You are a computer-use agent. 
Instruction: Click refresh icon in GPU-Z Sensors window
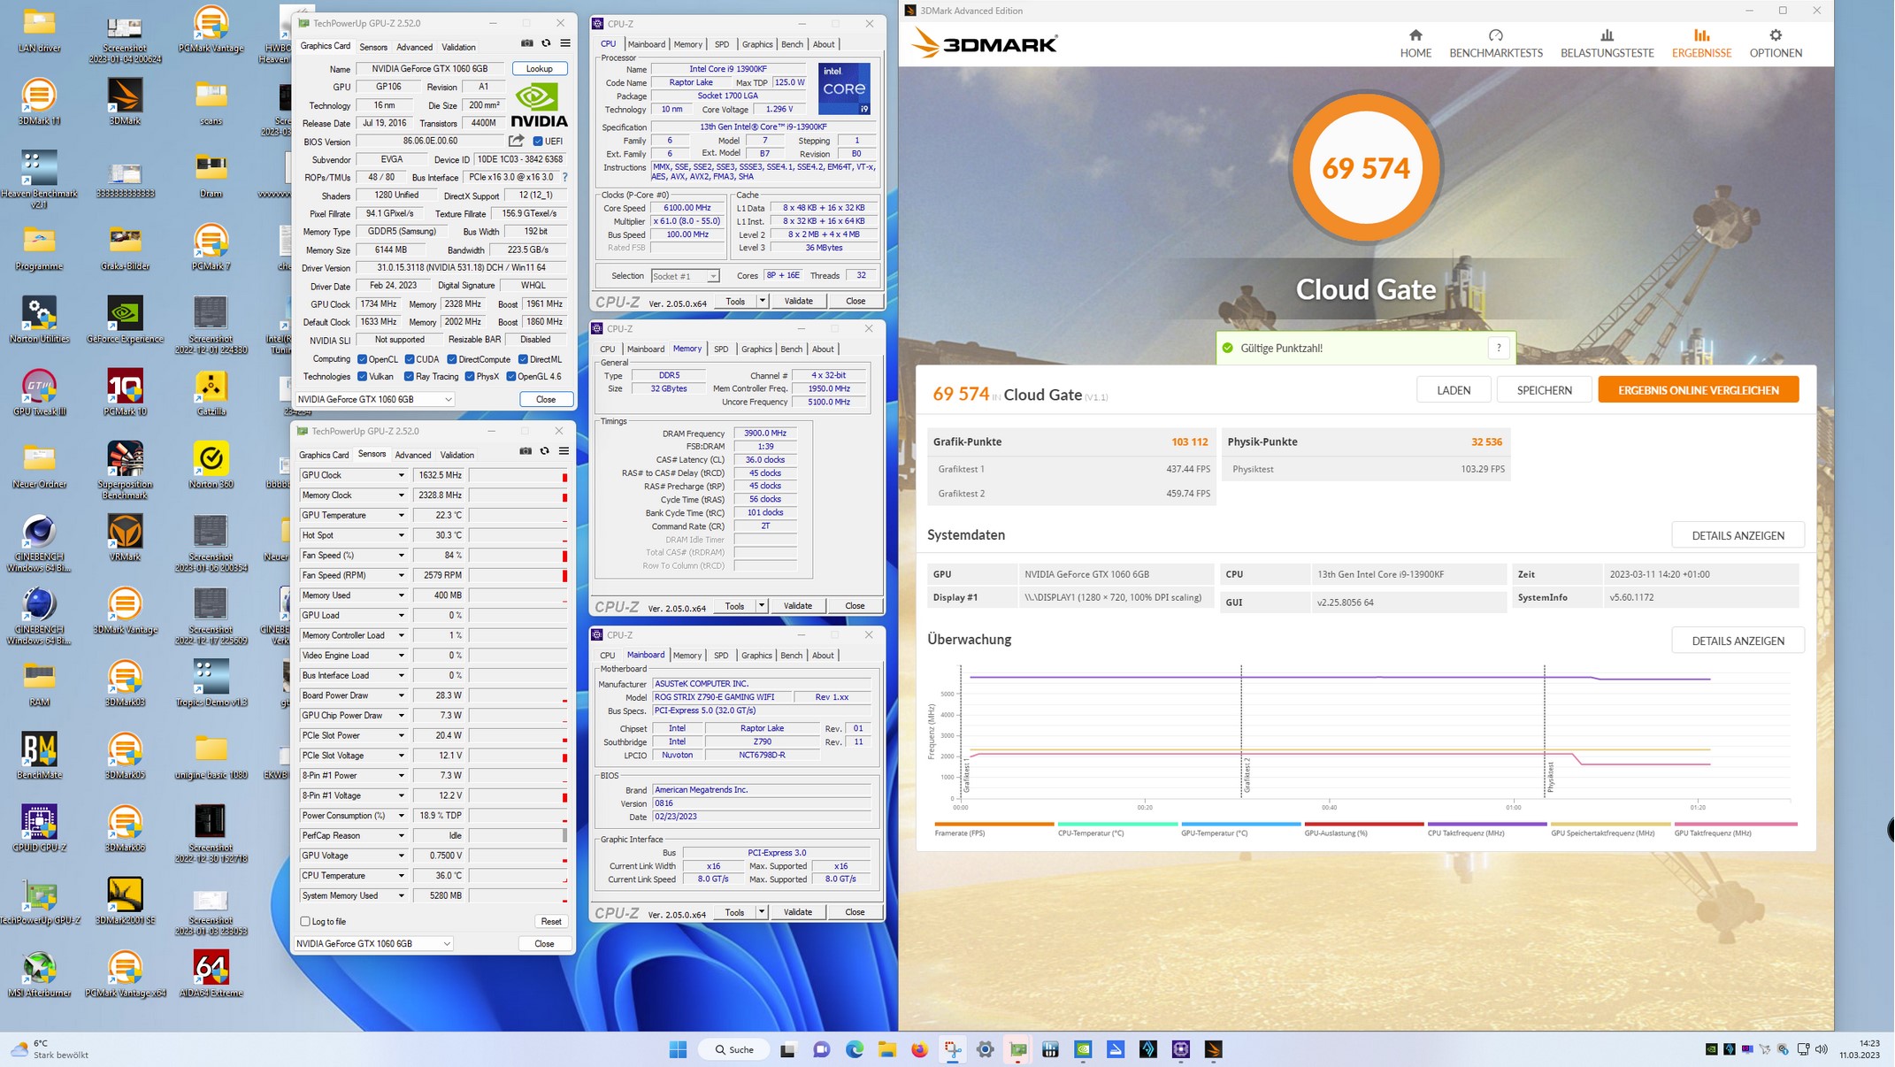point(545,451)
